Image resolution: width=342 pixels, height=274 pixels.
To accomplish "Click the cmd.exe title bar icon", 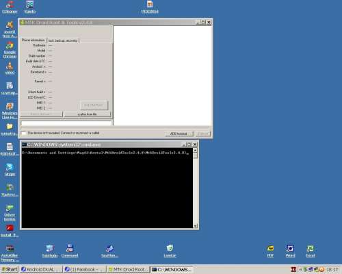I will point(24,145).
